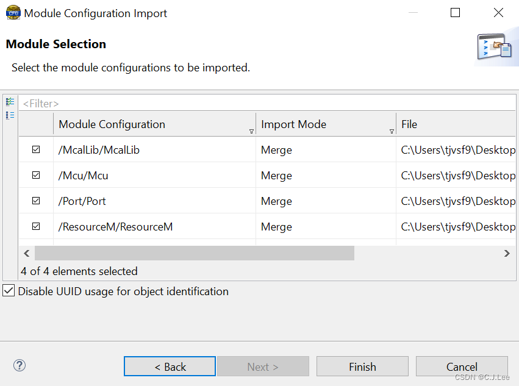Change Import Mode for /ResourceM/ResourceM row
The image size is (519, 386).
point(325,227)
